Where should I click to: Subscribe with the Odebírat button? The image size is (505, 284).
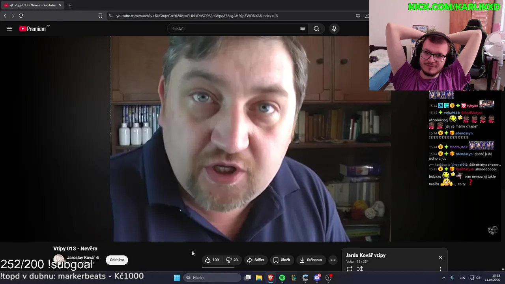(x=117, y=260)
